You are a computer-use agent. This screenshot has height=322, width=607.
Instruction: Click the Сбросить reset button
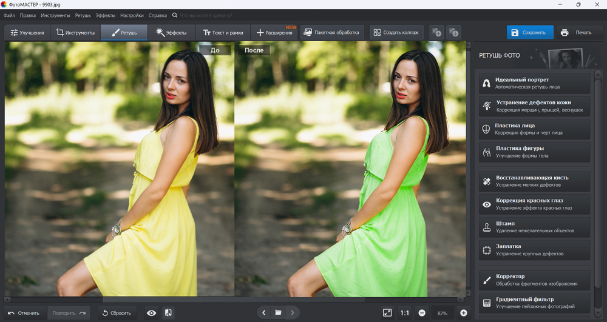pyautogui.click(x=117, y=313)
